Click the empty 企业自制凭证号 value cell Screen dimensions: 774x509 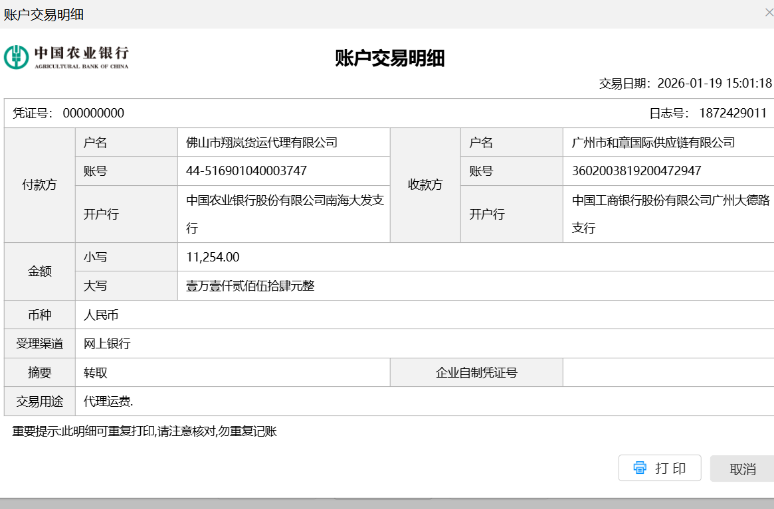pos(667,372)
